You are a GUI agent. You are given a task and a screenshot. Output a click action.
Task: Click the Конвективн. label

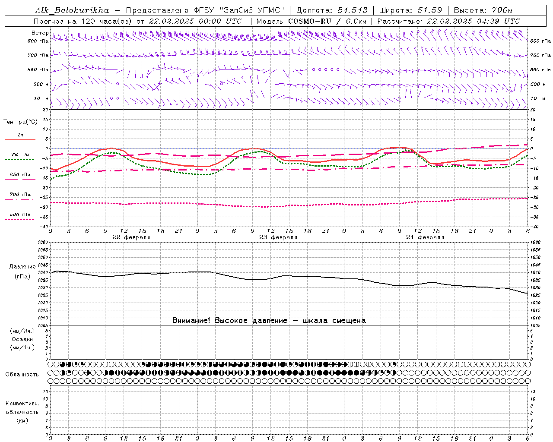point(22,404)
